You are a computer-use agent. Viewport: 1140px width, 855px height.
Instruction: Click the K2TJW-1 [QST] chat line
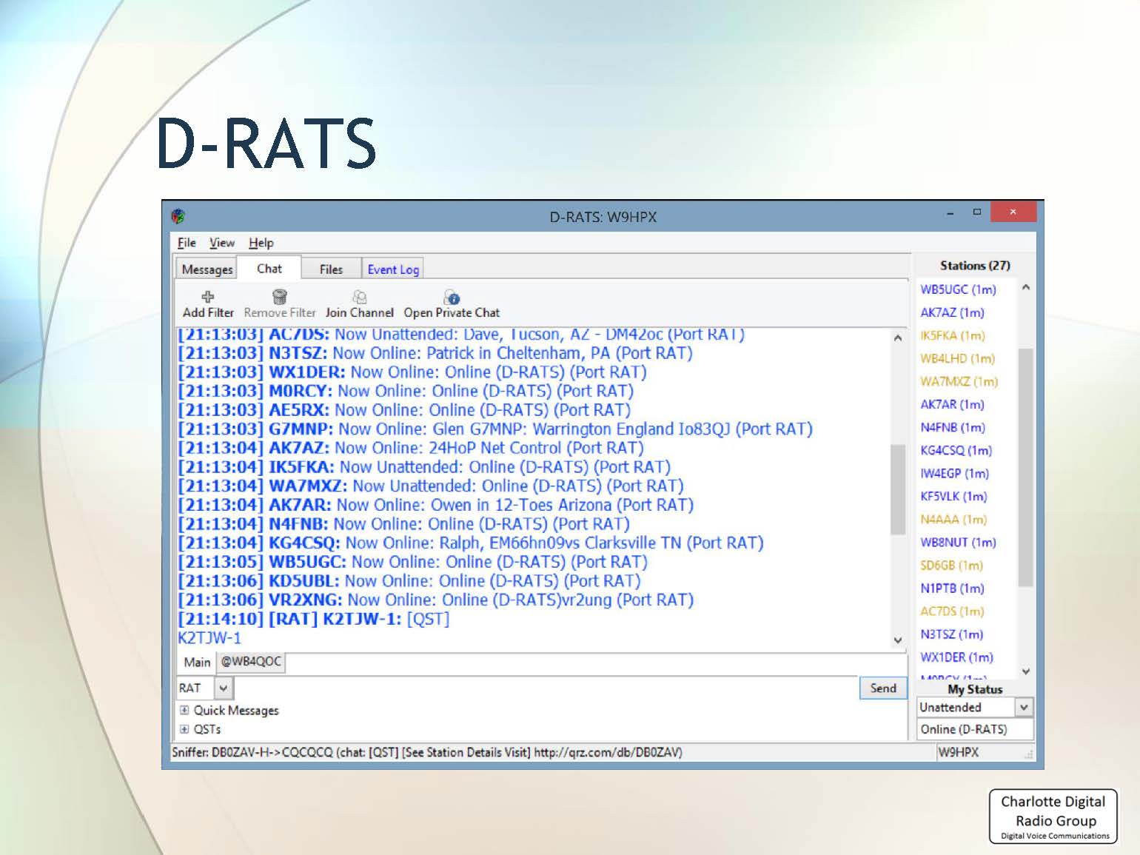pyautogui.click(x=314, y=619)
